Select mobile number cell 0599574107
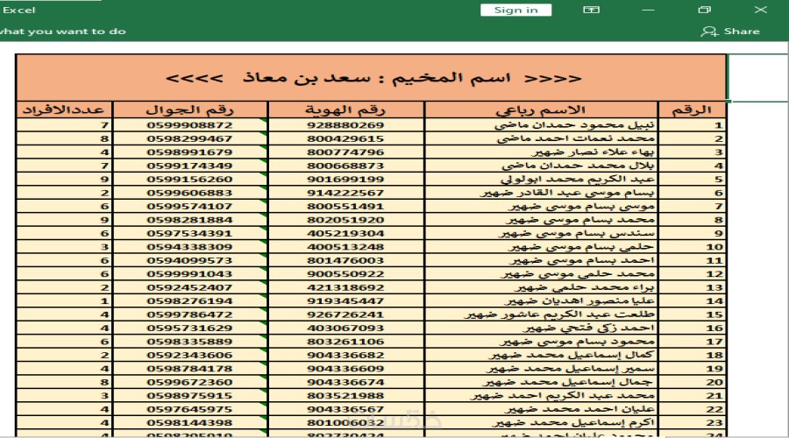 pyautogui.click(x=190, y=206)
